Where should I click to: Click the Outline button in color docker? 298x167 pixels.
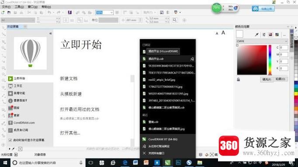tap(281, 79)
